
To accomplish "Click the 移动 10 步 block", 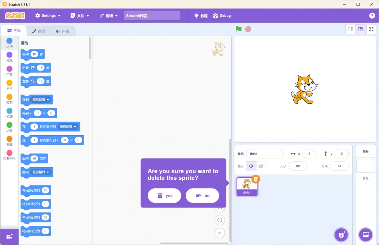I will [x=33, y=54].
